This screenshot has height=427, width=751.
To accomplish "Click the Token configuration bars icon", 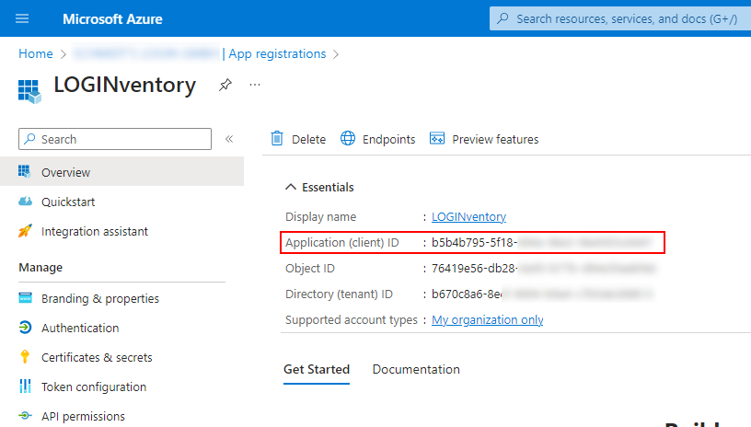I will [x=25, y=386].
